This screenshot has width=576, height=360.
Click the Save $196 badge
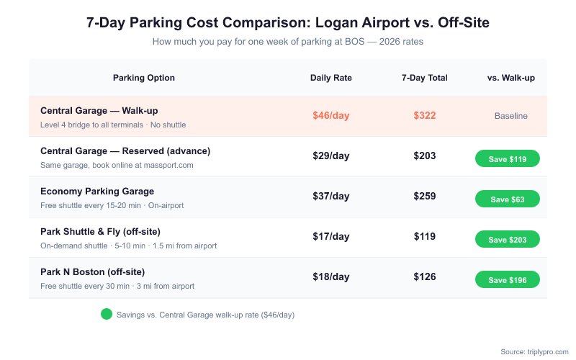tap(508, 280)
